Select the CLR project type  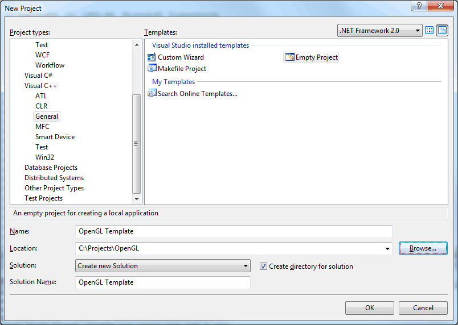(41, 106)
